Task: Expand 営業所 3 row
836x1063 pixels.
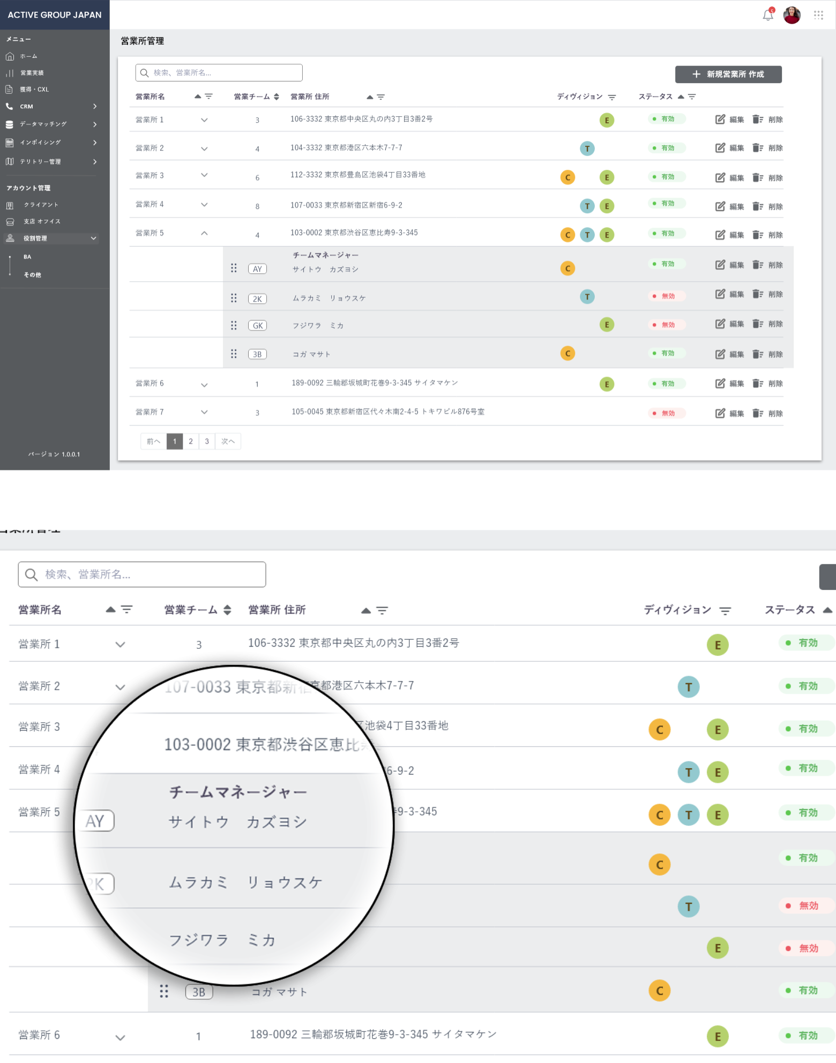Action: 204,175
